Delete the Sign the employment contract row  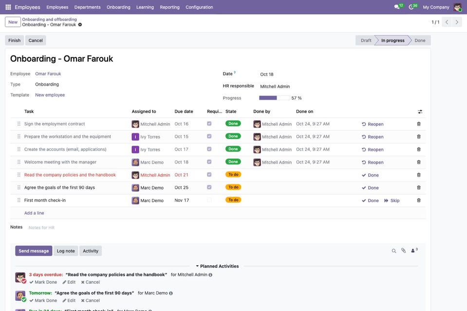tap(418, 124)
